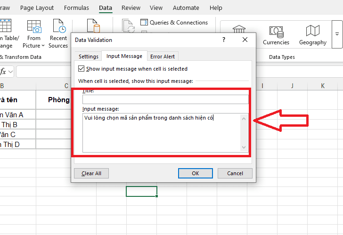Click the Existing Connections database icon
343x235 pixels.
(93, 26)
